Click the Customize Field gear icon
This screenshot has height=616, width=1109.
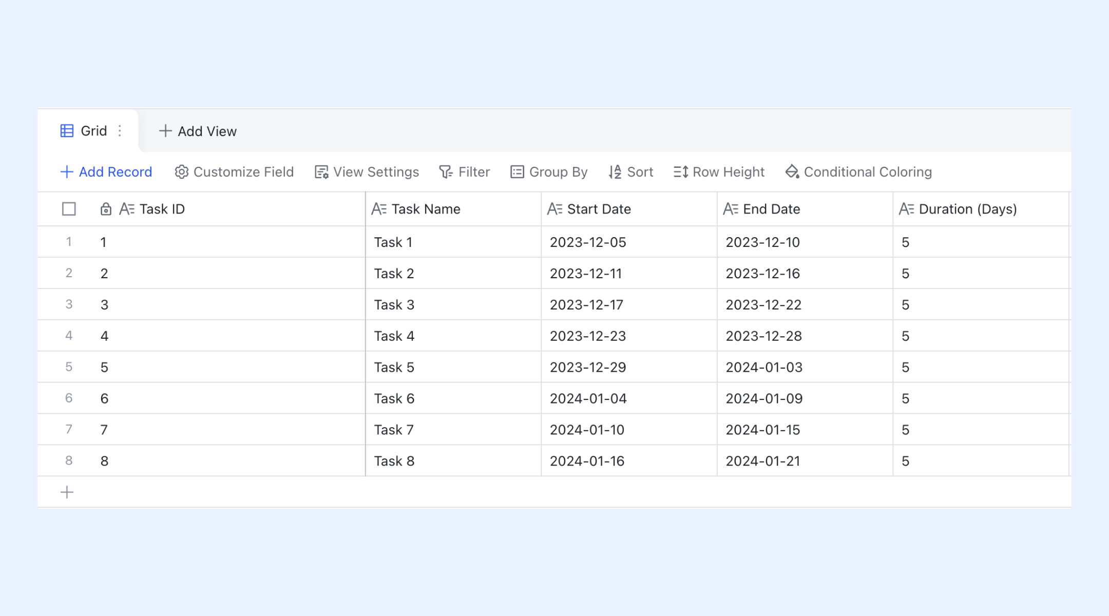181,172
